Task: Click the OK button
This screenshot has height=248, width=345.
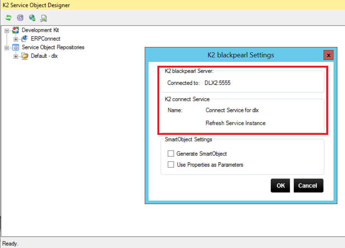Action: pyautogui.click(x=280, y=186)
